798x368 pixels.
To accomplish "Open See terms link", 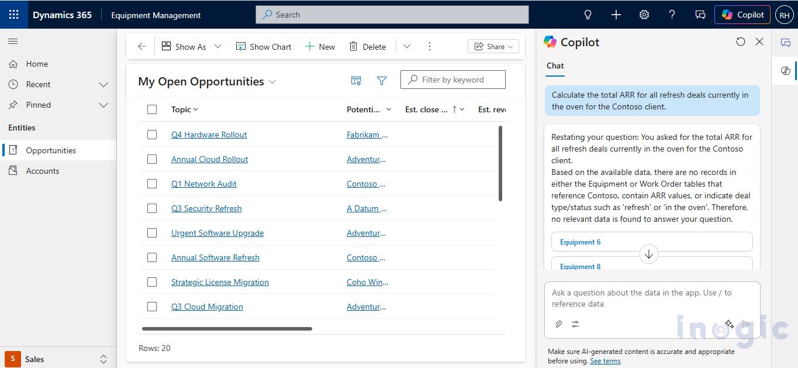I will pyautogui.click(x=605, y=361).
